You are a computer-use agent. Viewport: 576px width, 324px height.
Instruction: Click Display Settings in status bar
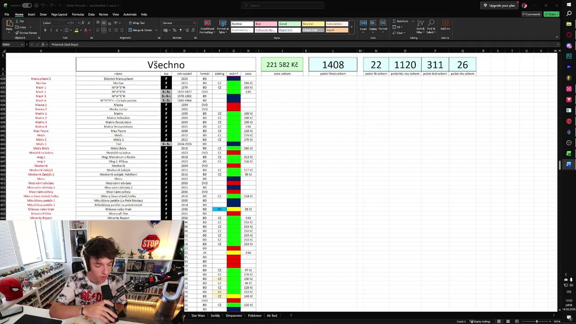[x=480, y=321]
